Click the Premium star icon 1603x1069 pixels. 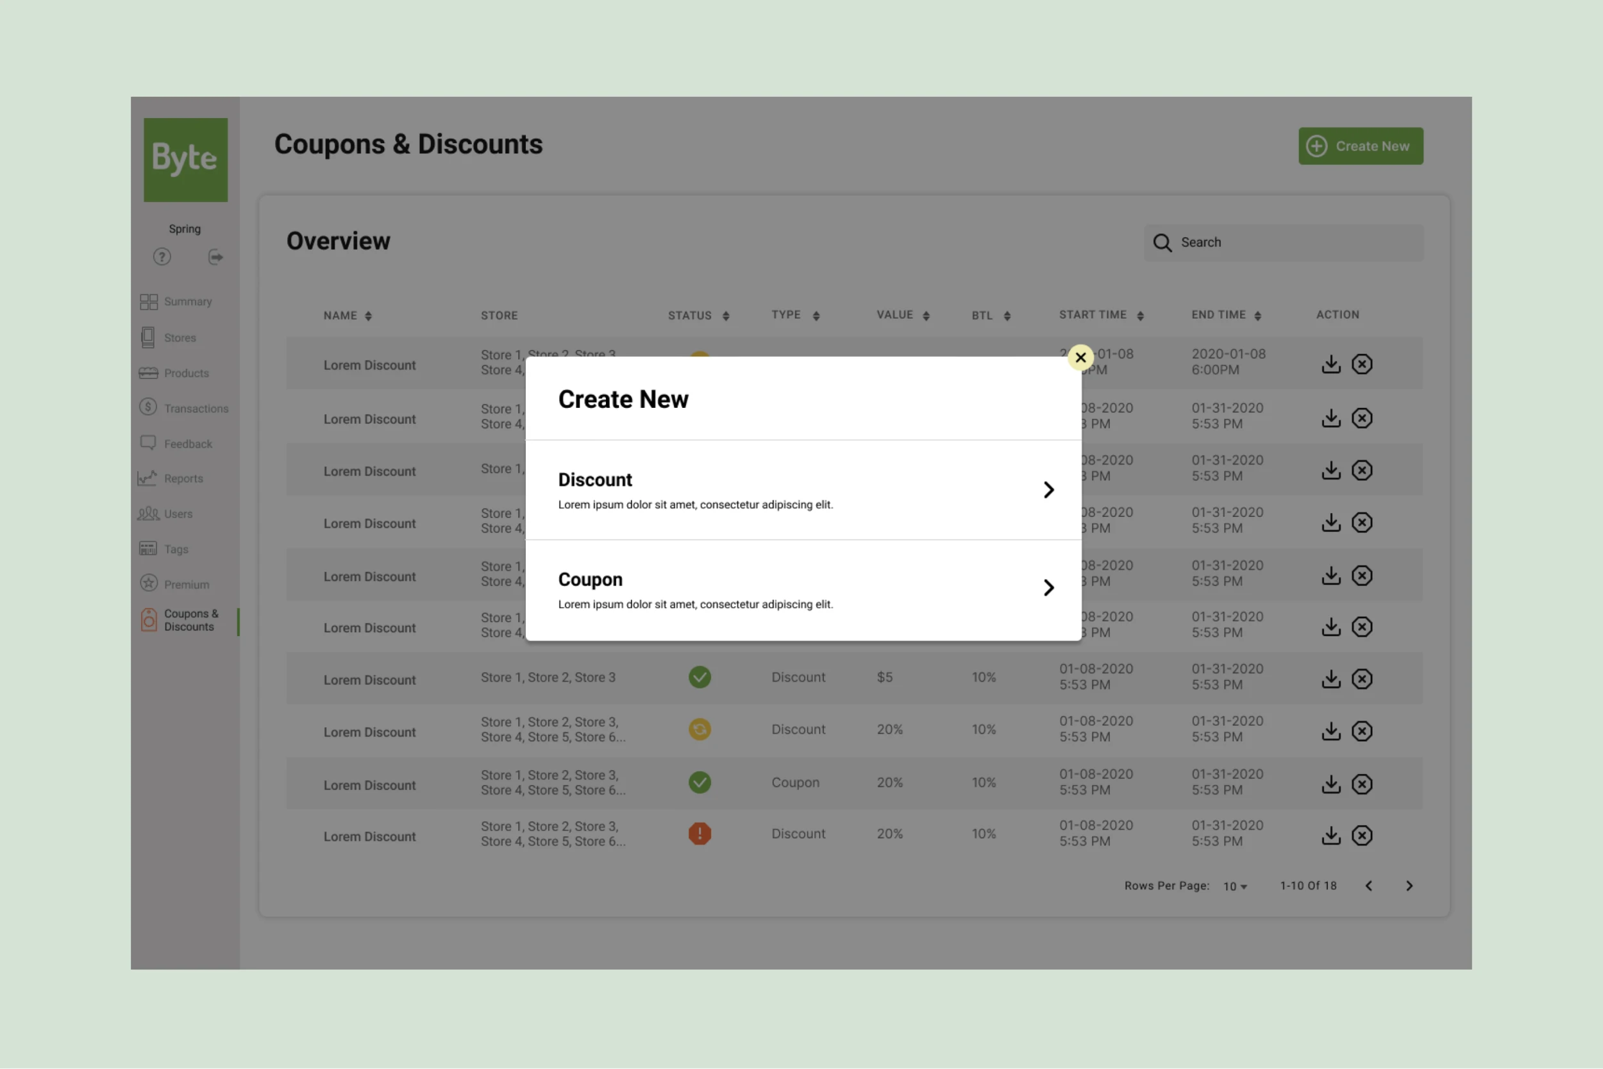click(x=149, y=584)
